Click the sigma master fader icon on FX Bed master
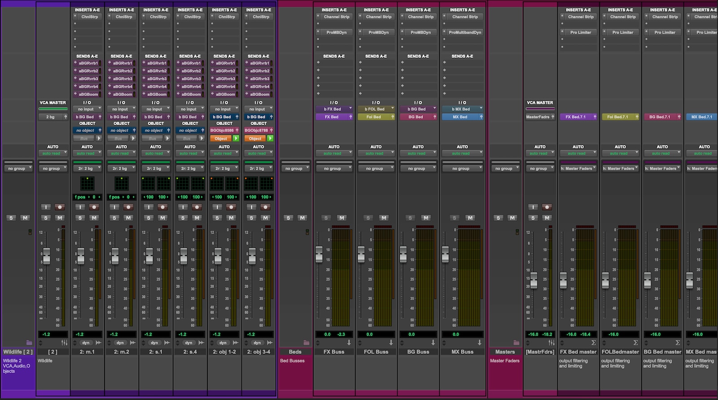This screenshot has width=718, height=400. [593, 343]
